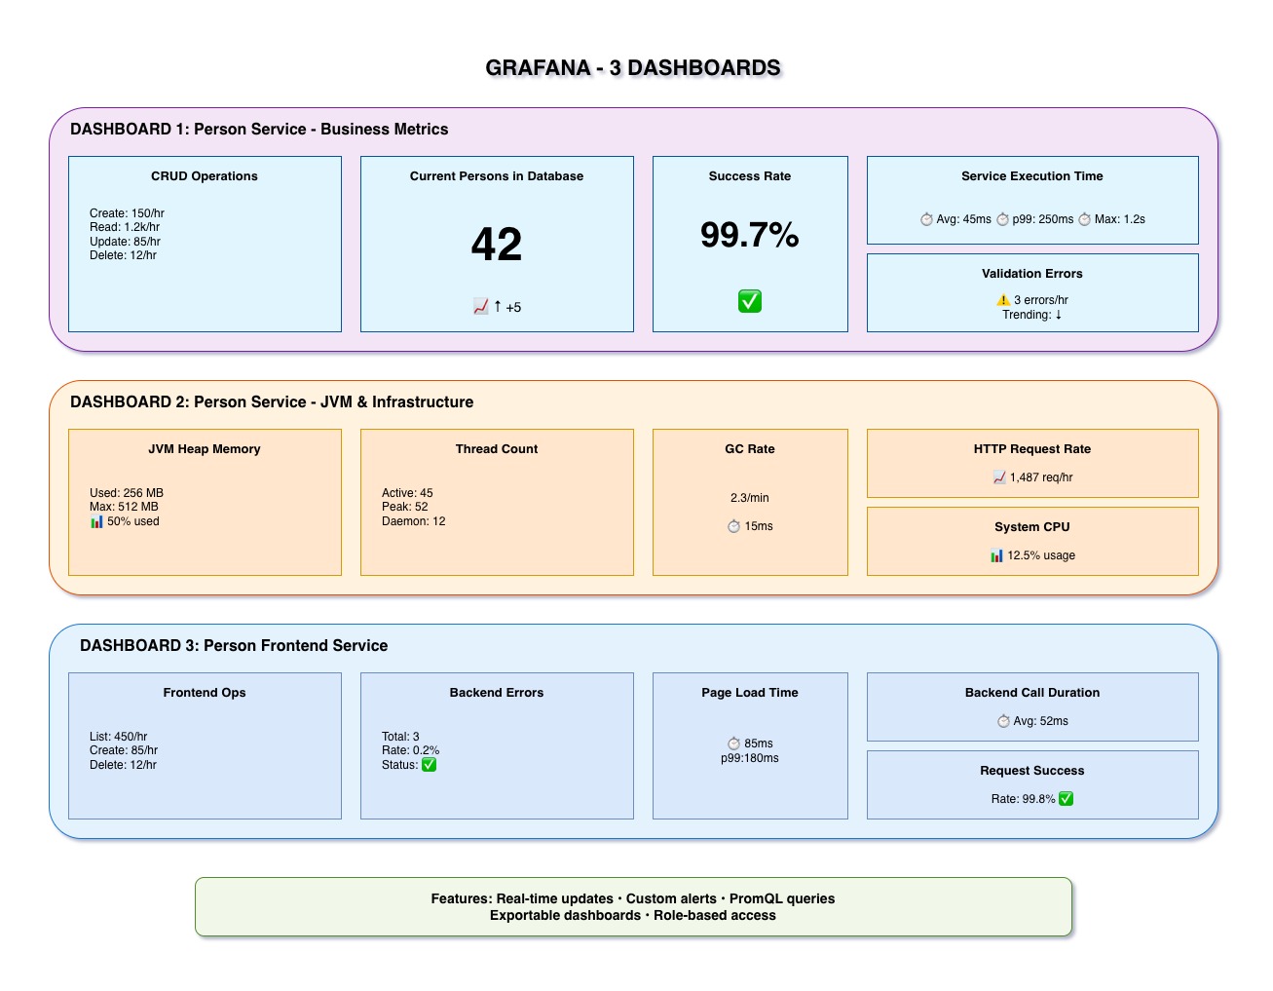Select the Validation Errors panel title
Viewport: 1273px width, 991px height.
click(1032, 274)
